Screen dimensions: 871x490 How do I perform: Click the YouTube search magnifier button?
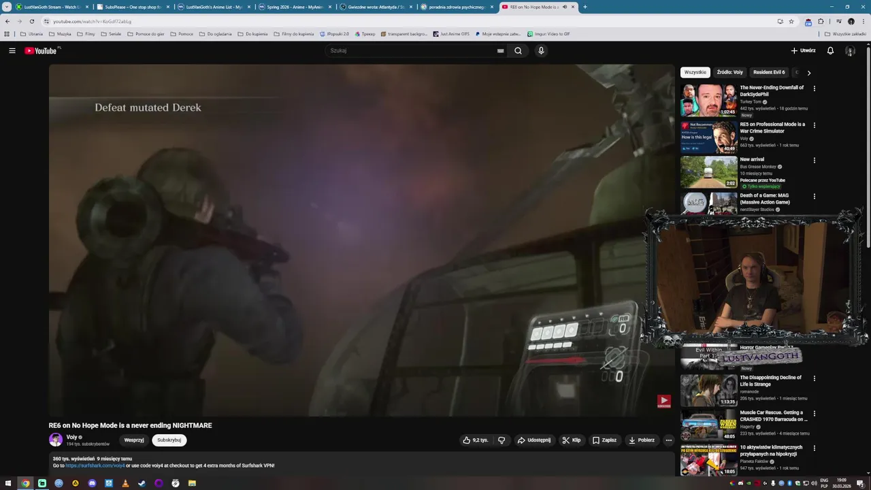click(518, 50)
